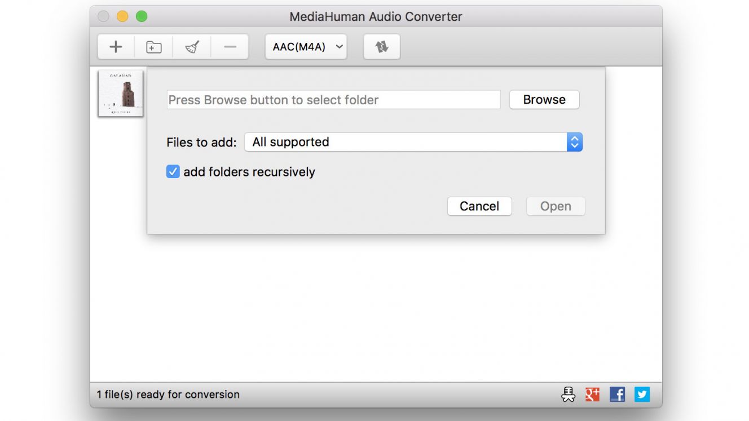Click the MediaHuman mascot icon

click(568, 394)
